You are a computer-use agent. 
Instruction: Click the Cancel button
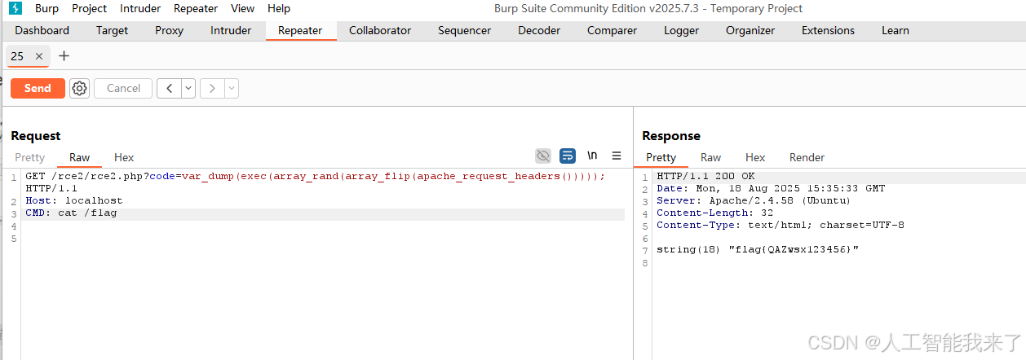coord(123,88)
